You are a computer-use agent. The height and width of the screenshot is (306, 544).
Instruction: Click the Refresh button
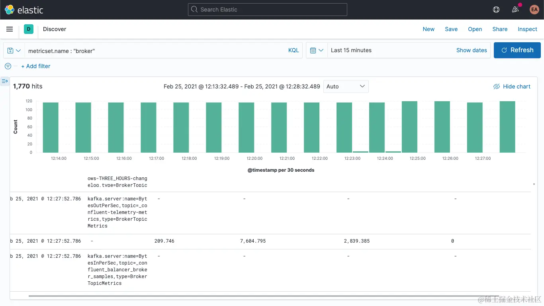pos(517,50)
